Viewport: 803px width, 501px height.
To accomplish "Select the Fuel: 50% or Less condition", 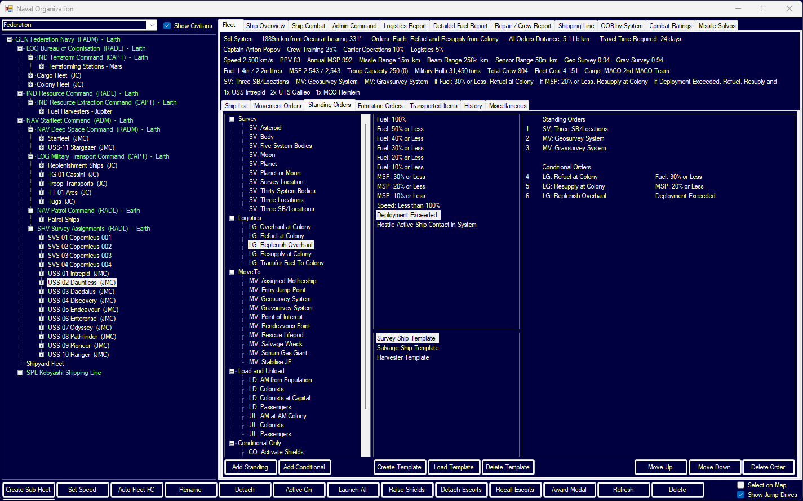I will point(400,129).
